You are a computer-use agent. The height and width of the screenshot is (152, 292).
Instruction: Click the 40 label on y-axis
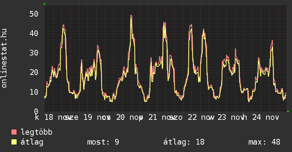click(x=34, y=33)
